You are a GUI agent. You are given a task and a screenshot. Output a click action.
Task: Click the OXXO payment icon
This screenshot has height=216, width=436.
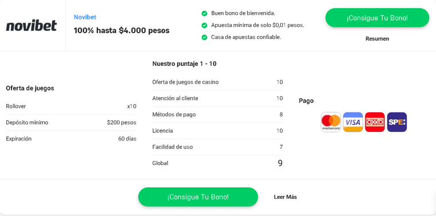click(x=375, y=122)
